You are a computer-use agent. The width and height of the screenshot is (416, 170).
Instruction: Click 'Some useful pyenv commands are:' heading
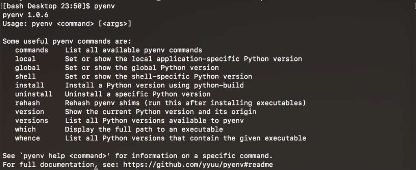(x=67, y=42)
